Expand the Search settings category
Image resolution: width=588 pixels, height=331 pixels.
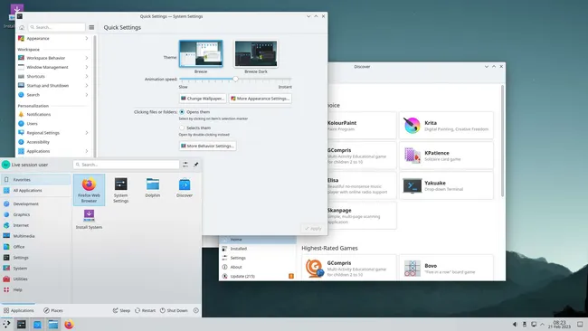[x=87, y=95]
